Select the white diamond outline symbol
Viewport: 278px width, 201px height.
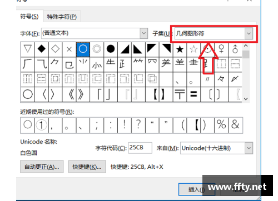click(x=56, y=49)
